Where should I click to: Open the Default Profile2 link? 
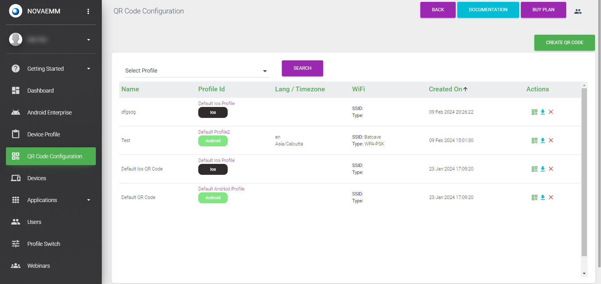pos(214,132)
